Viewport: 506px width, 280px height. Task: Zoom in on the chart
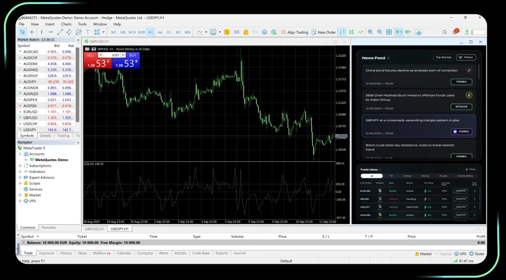[370, 32]
